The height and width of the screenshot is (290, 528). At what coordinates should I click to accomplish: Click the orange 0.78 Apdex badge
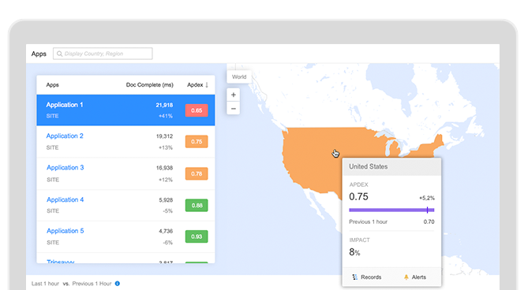(x=197, y=173)
